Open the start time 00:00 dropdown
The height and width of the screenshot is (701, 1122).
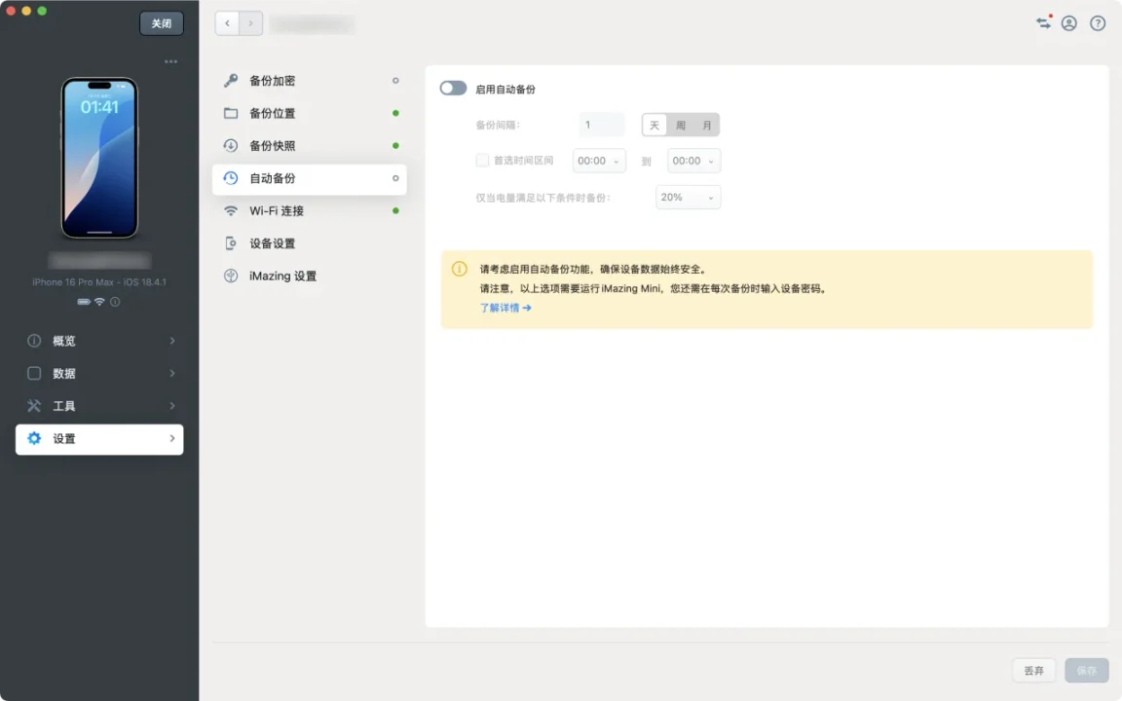click(599, 161)
